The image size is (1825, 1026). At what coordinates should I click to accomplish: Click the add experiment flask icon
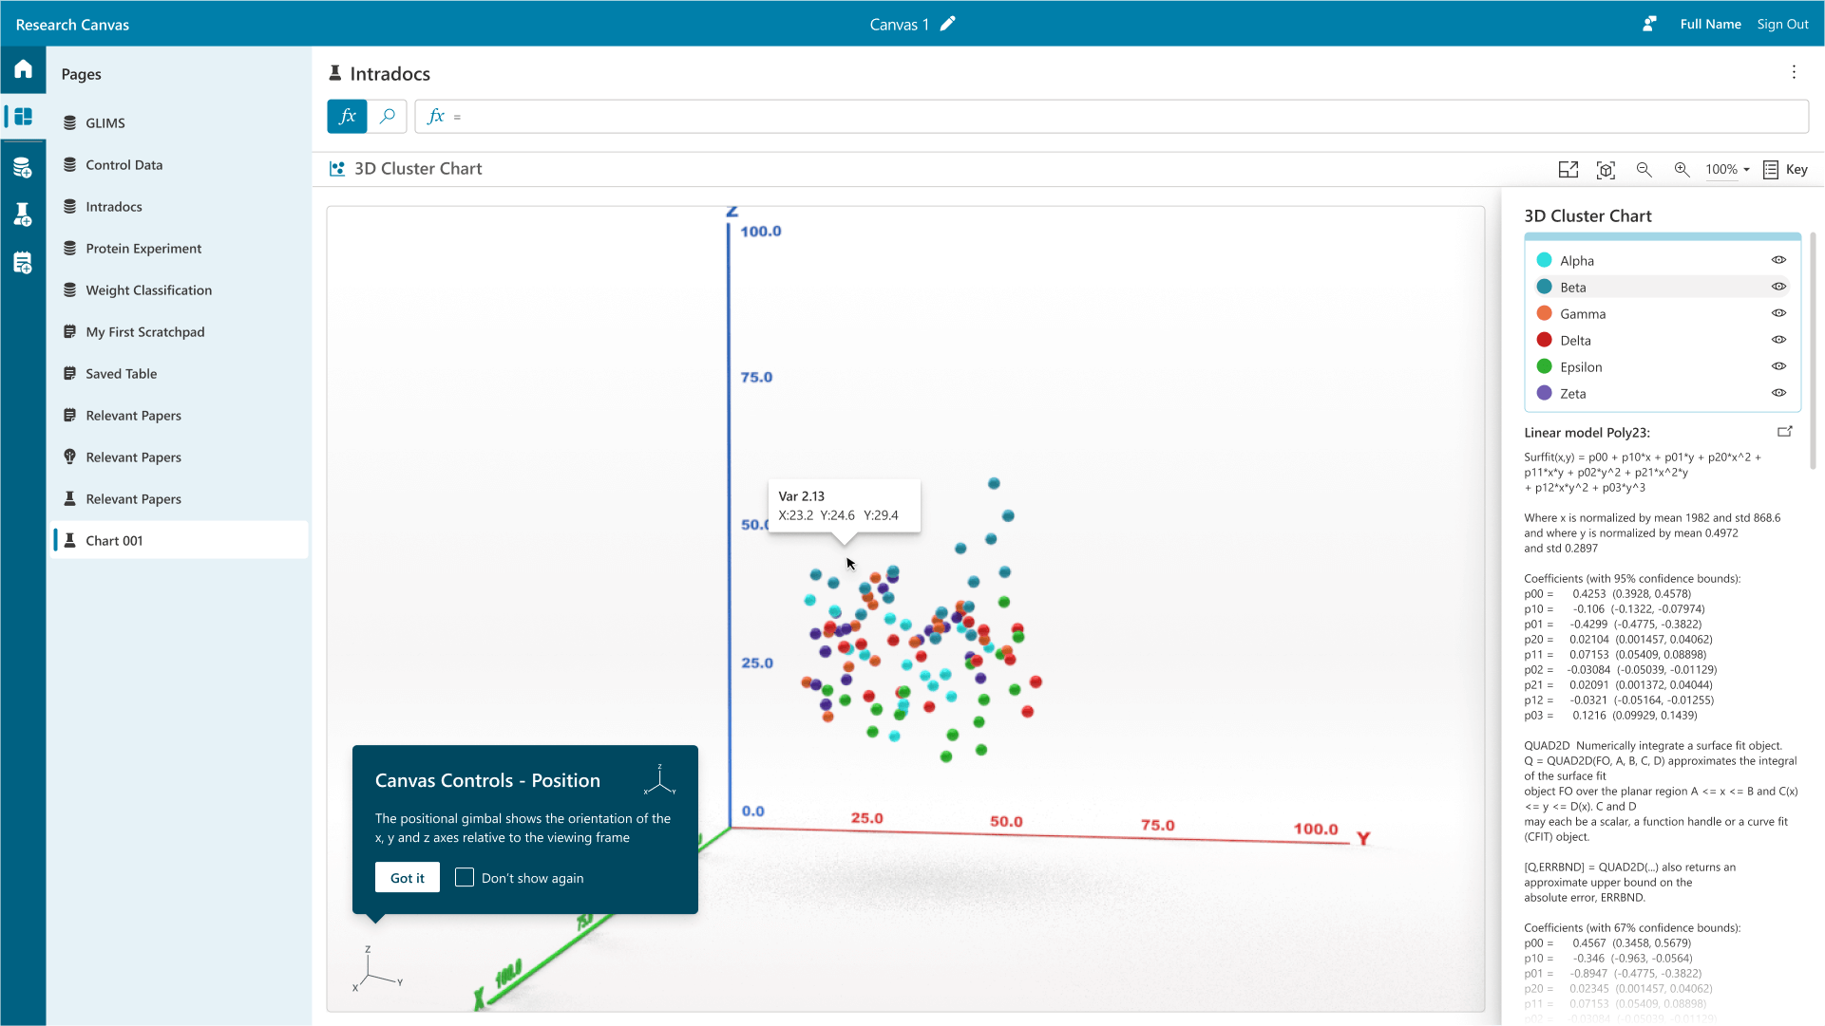point(23,215)
